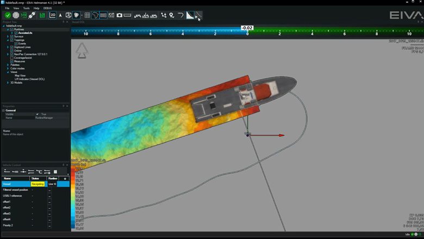Uncheck the Runlines checkbox
Screen dimensions: 424x239
point(11,29)
